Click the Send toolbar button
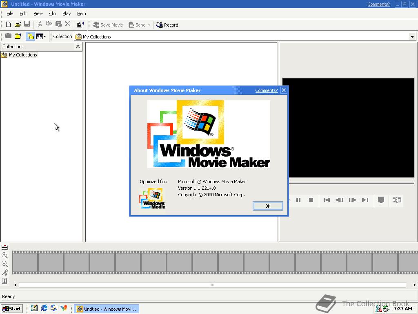418x314 pixels. pos(137,25)
